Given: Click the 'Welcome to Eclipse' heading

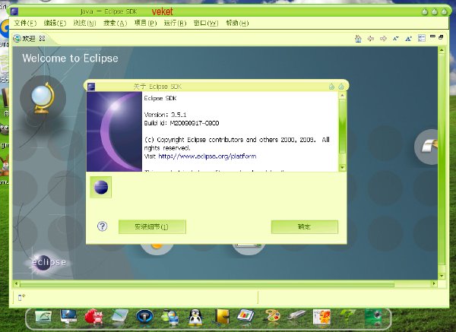Looking at the screenshot, I should (70, 58).
